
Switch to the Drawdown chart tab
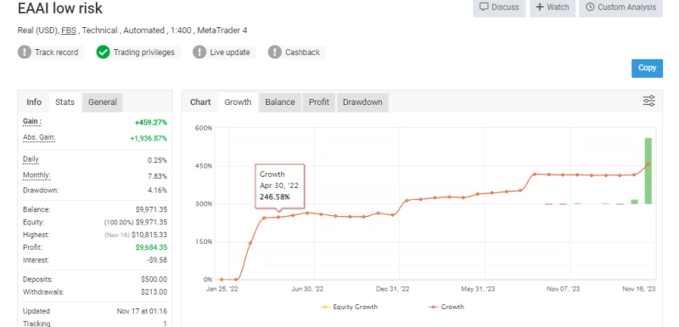[x=362, y=103]
